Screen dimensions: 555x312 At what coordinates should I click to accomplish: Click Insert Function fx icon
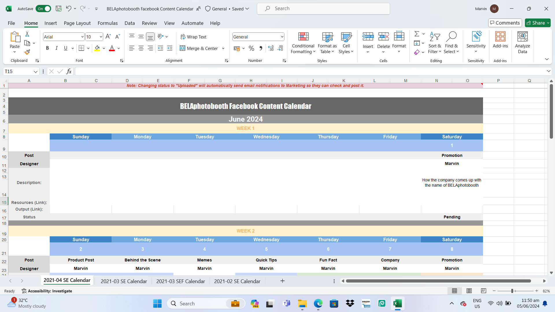69,71
